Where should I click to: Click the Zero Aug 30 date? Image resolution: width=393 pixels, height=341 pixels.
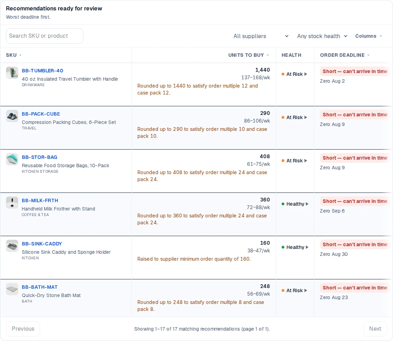pos(333,254)
